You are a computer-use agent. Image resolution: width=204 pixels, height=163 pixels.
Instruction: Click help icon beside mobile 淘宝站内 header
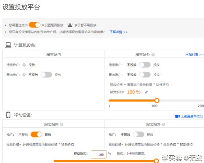pos(62,124)
